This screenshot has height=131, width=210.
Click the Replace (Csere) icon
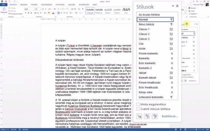click(190, 11)
